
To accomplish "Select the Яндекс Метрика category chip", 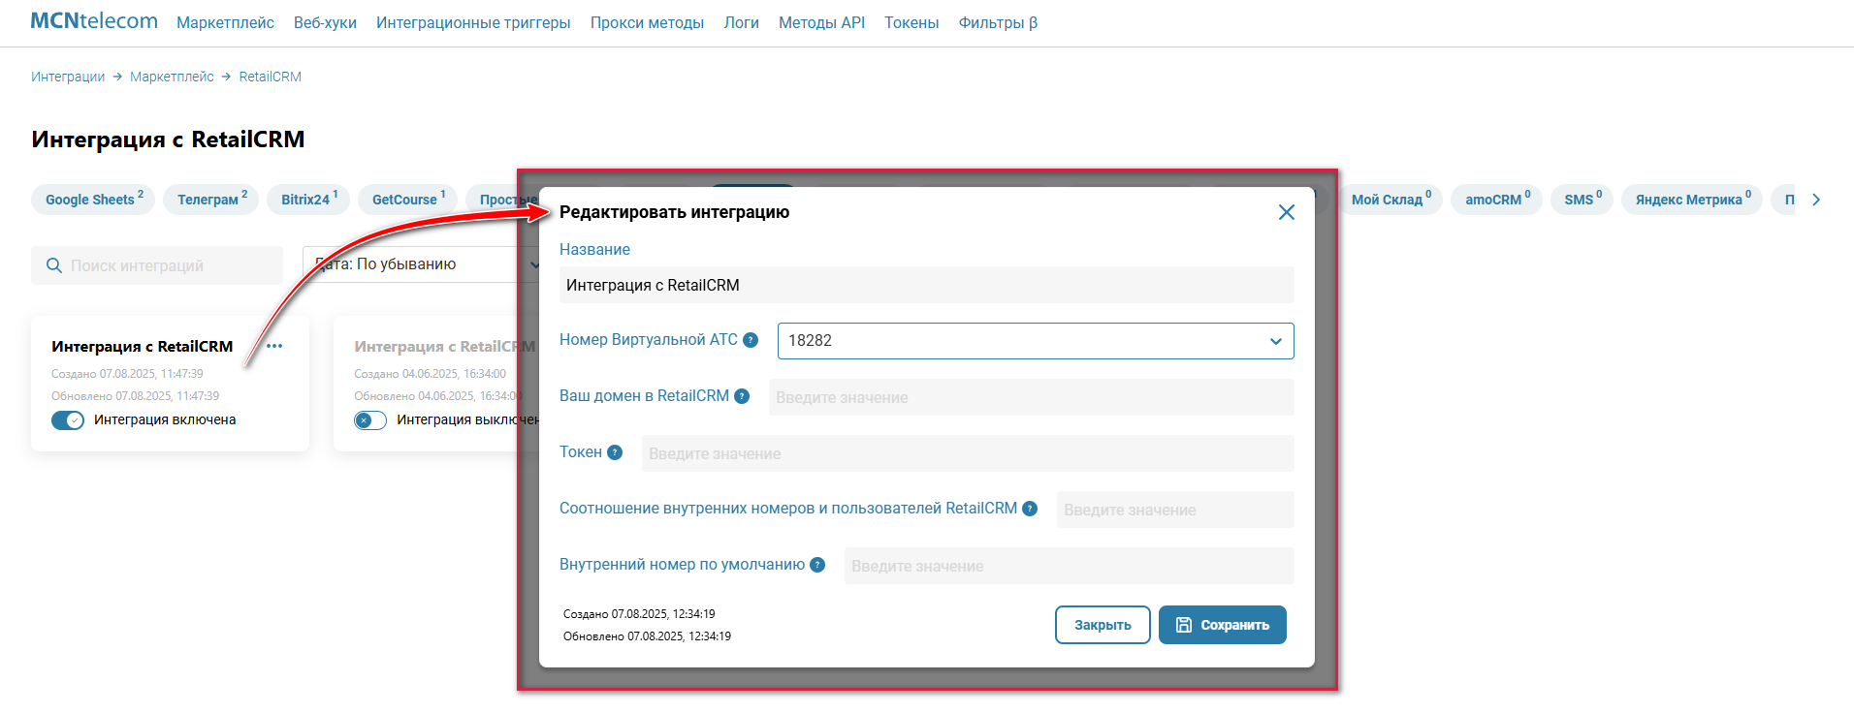I will click(x=1692, y=200).
